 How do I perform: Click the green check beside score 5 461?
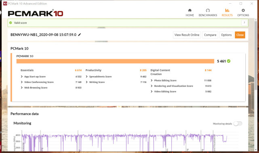[x=229, y=61]
